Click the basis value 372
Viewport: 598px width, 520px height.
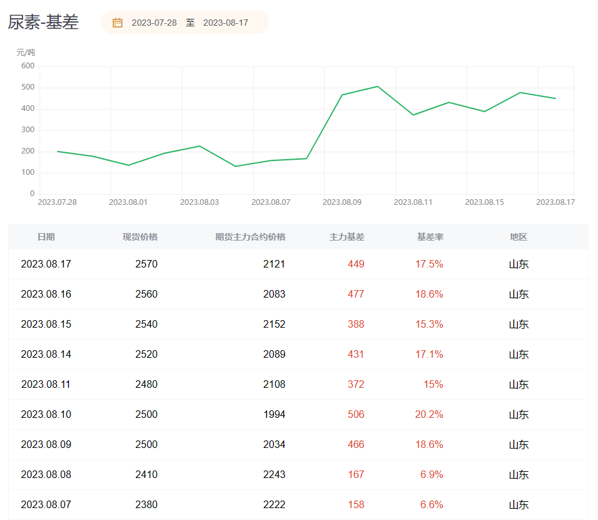pos(356,384)
